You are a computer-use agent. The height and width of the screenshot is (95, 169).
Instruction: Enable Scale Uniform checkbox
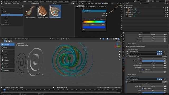tap(143, 84)
